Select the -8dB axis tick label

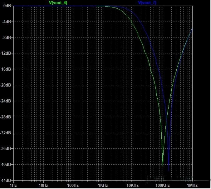coord(6,37)
